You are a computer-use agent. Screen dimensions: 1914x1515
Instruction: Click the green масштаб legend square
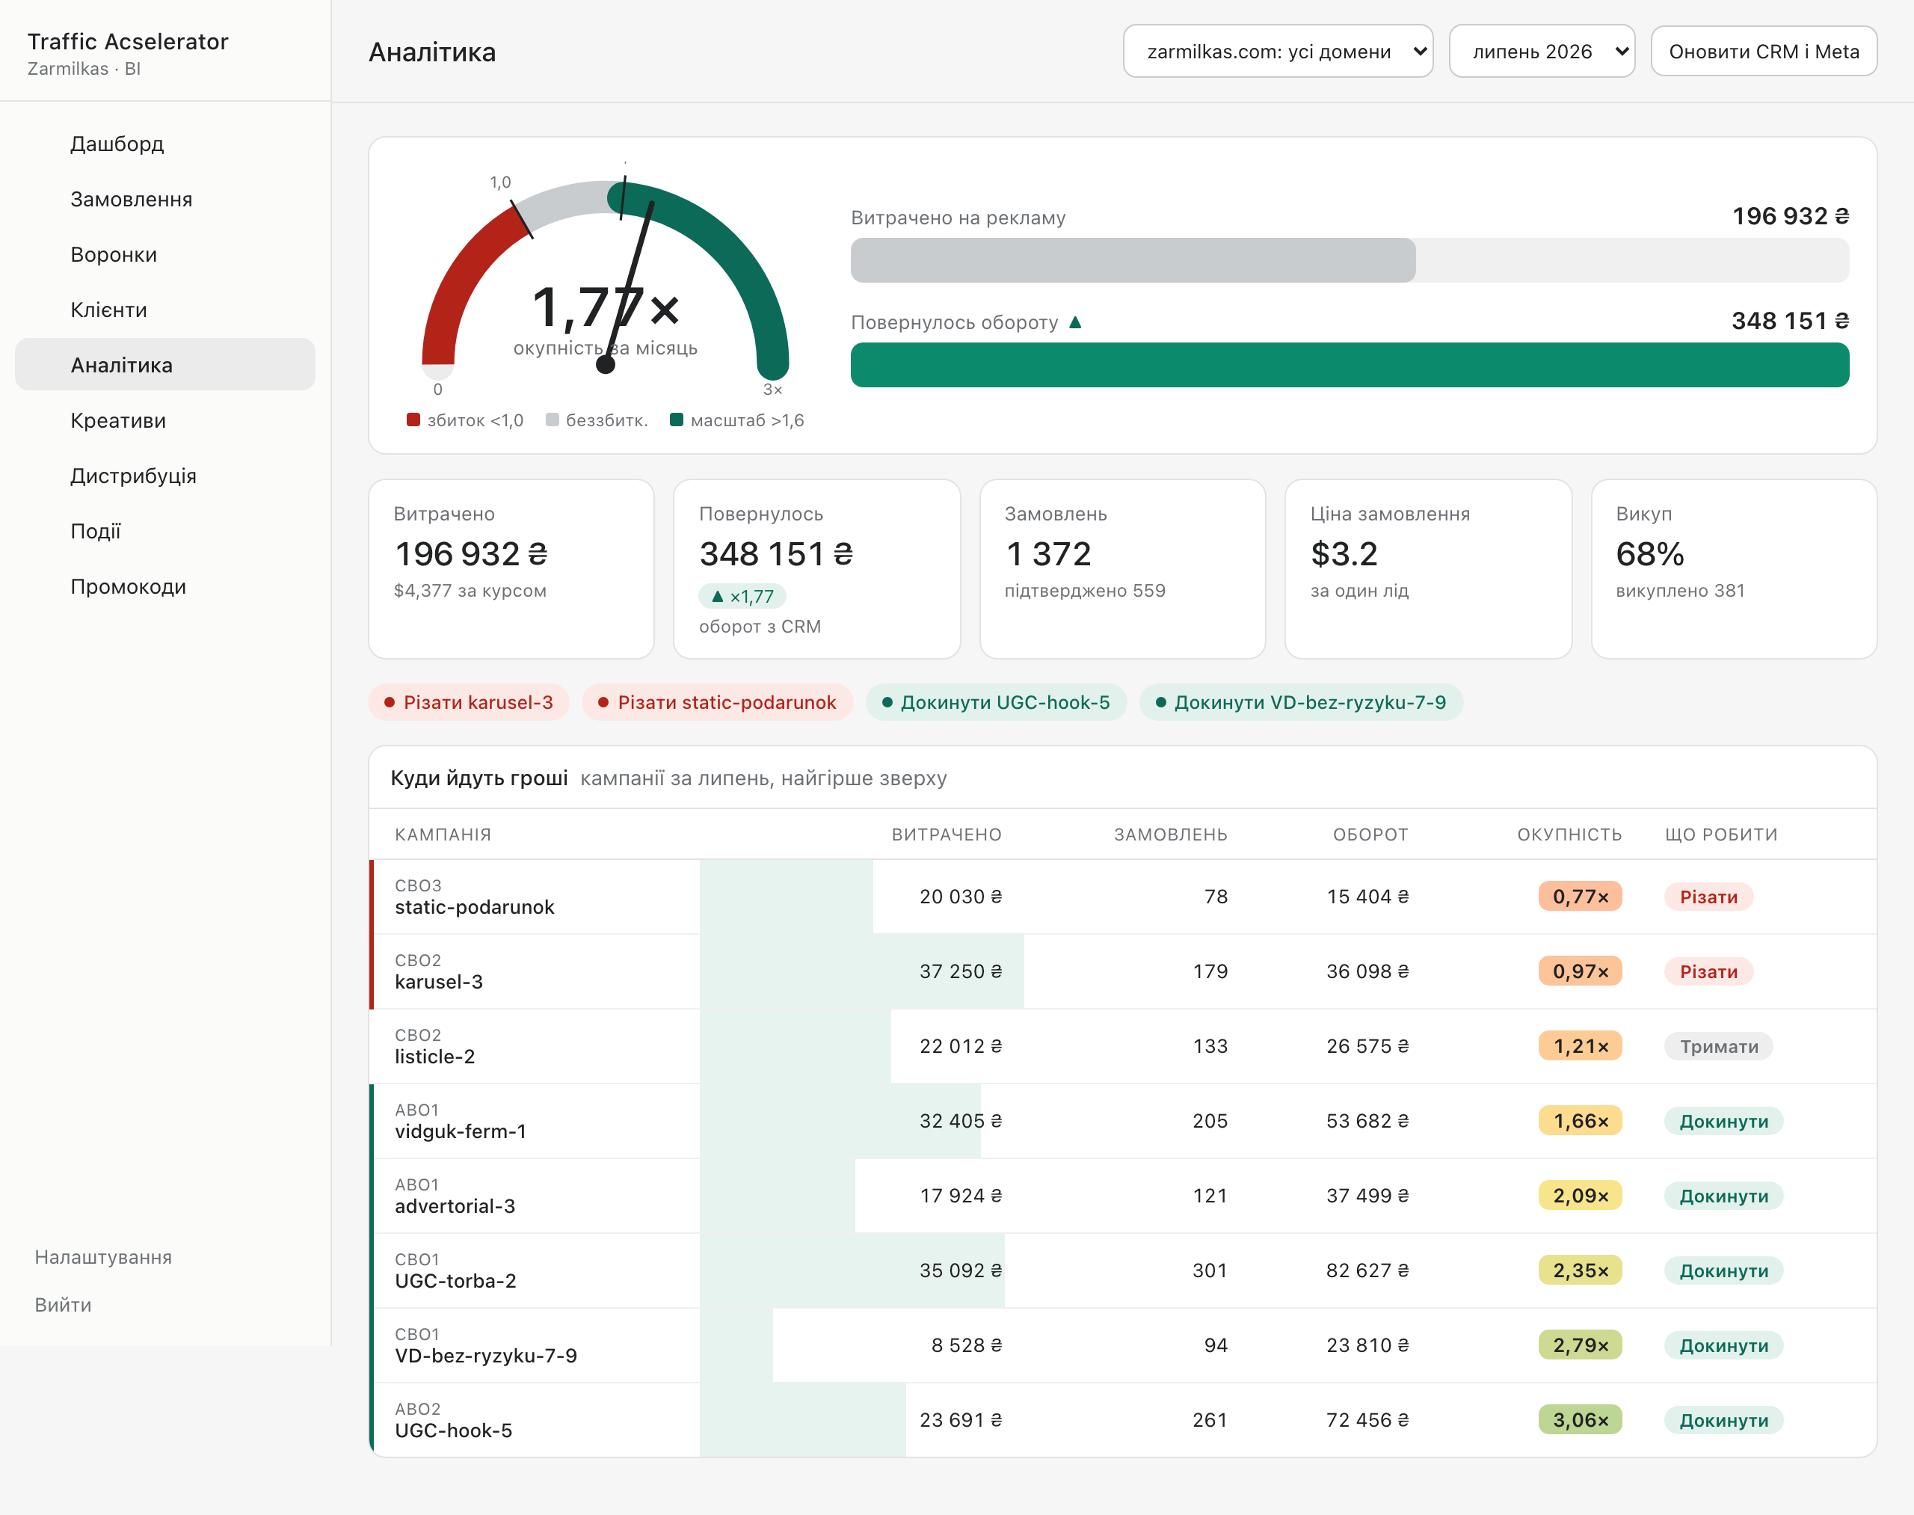677,420
